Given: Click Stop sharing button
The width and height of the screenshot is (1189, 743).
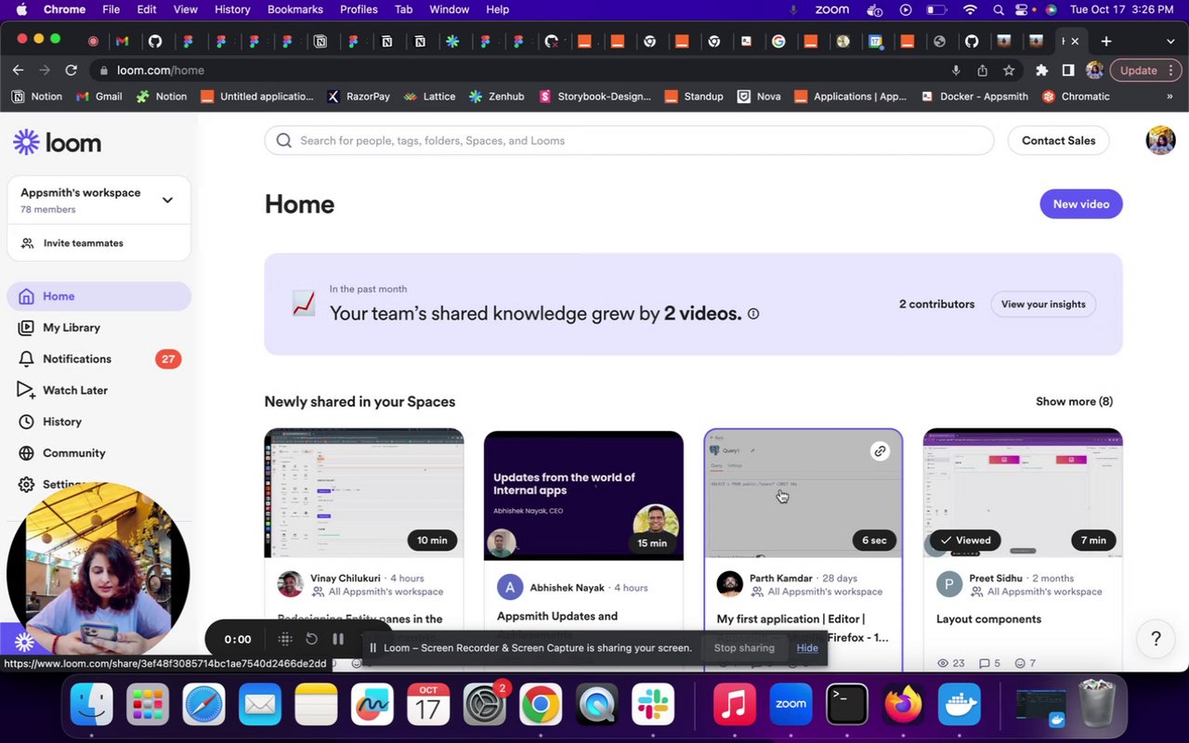Looking at the screenshot, I should [x=744, y=648].
